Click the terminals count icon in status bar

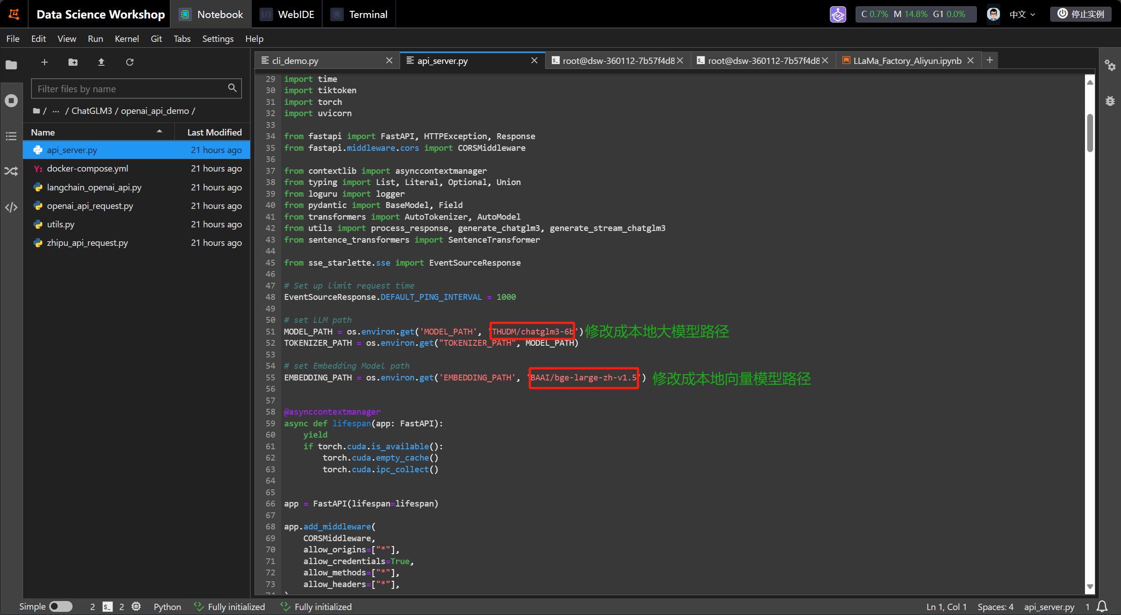tap(107, 607)
